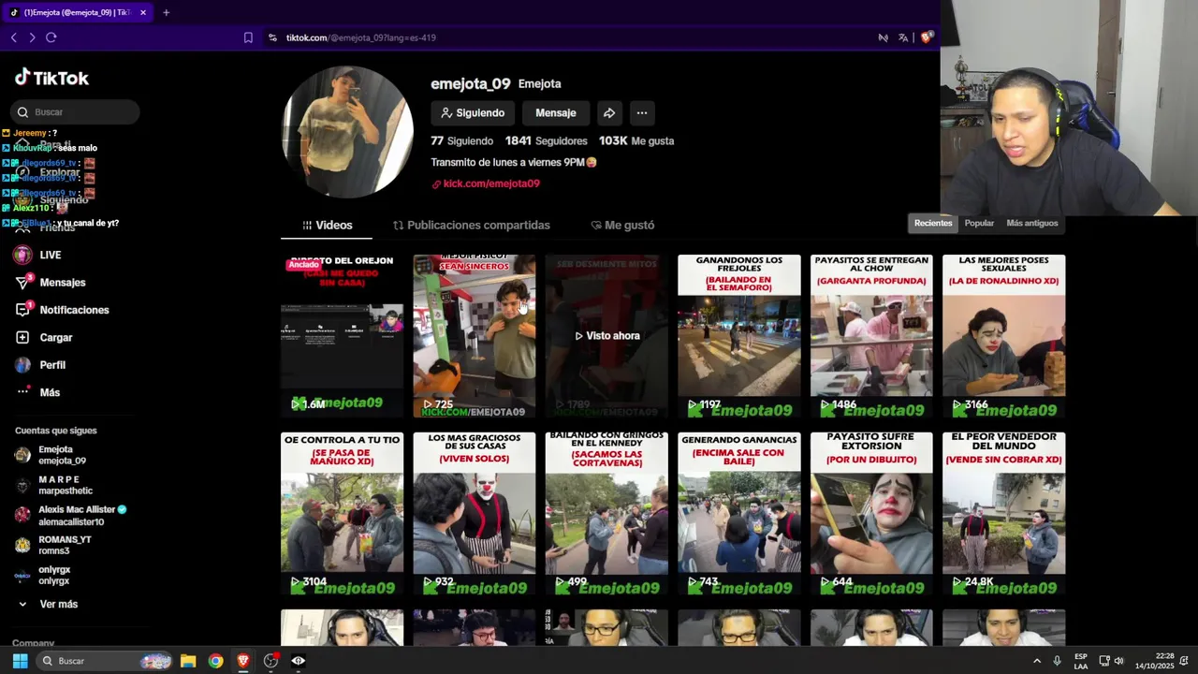The image size is (1198, 674).
Task: Click the share profile arrow icon
Action: click(x=609, y=112)
